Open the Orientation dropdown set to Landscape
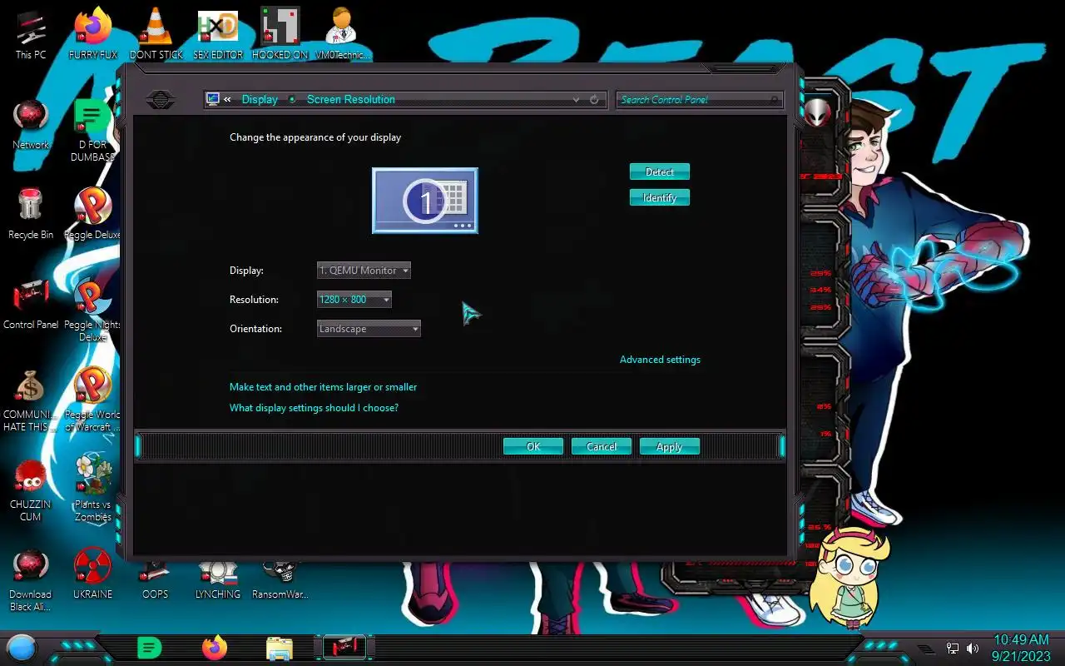The image size is (1065, 666). (x=369, y=329)
